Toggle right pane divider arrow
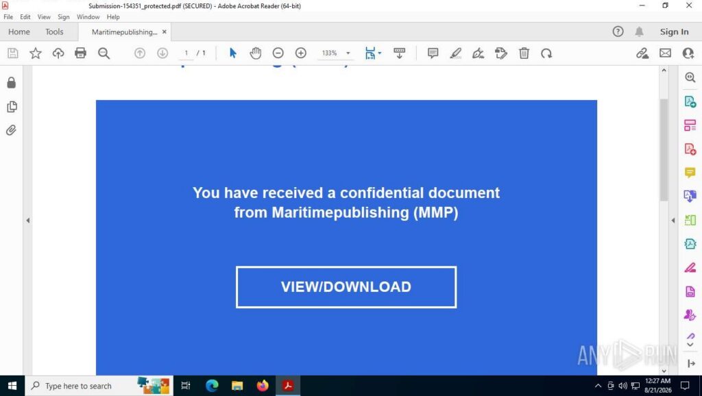Screen dimensions: 702x396 pos(673,220)
